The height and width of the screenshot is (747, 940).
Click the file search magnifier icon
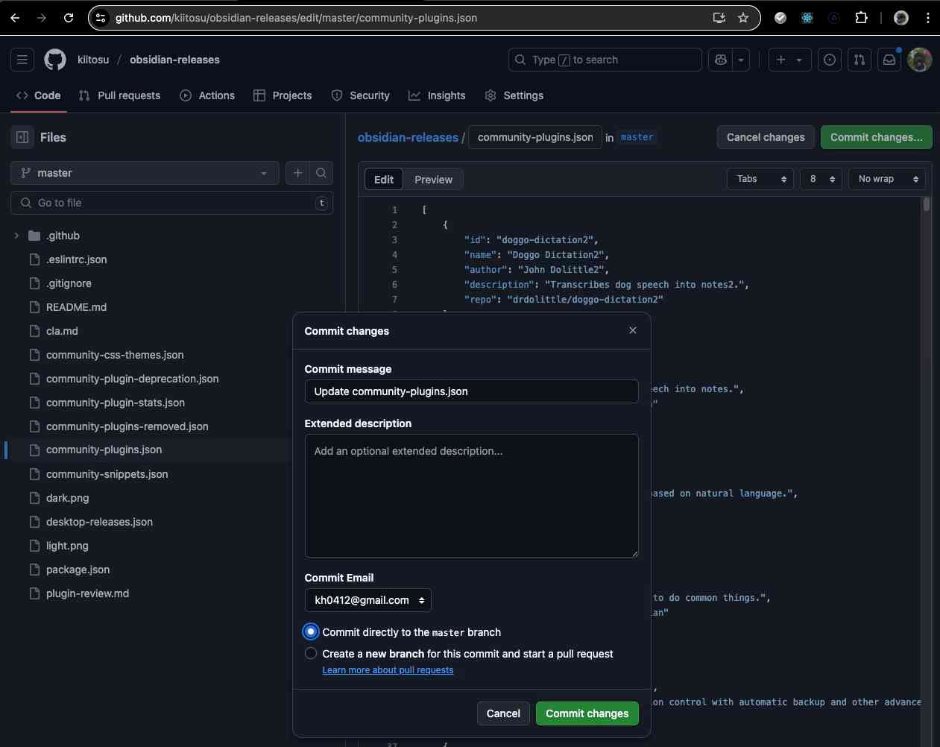point(321,173)
